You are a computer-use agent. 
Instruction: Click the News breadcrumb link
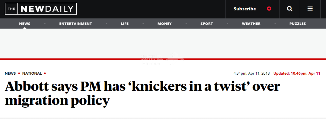click(x=10, y=73)
